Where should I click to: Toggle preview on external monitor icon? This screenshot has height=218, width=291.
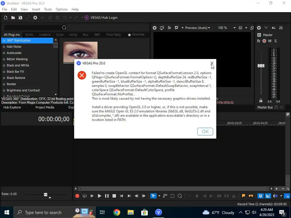162,28
